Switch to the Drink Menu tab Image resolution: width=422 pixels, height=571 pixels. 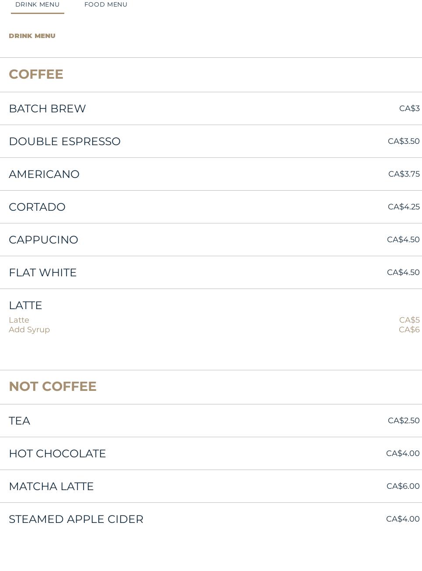click(x=38, y=5)
